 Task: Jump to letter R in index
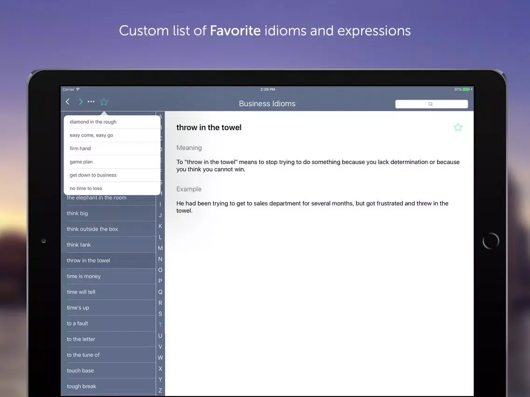click(160, 303)
